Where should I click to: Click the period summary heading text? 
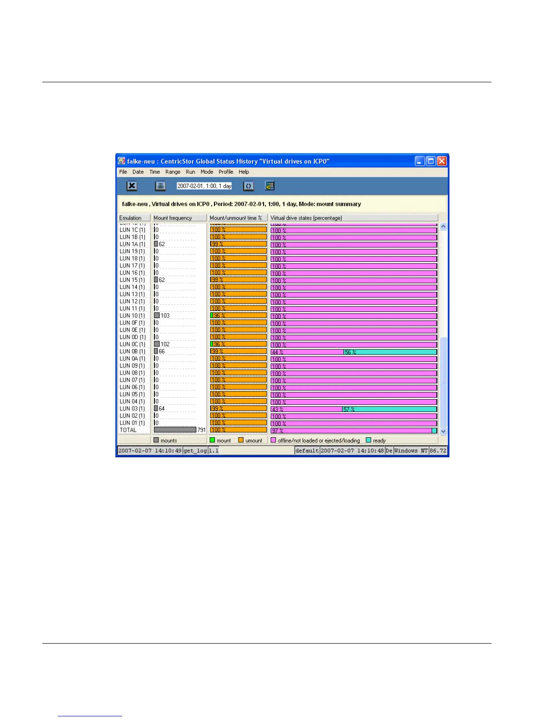click(x=241, y=204)
